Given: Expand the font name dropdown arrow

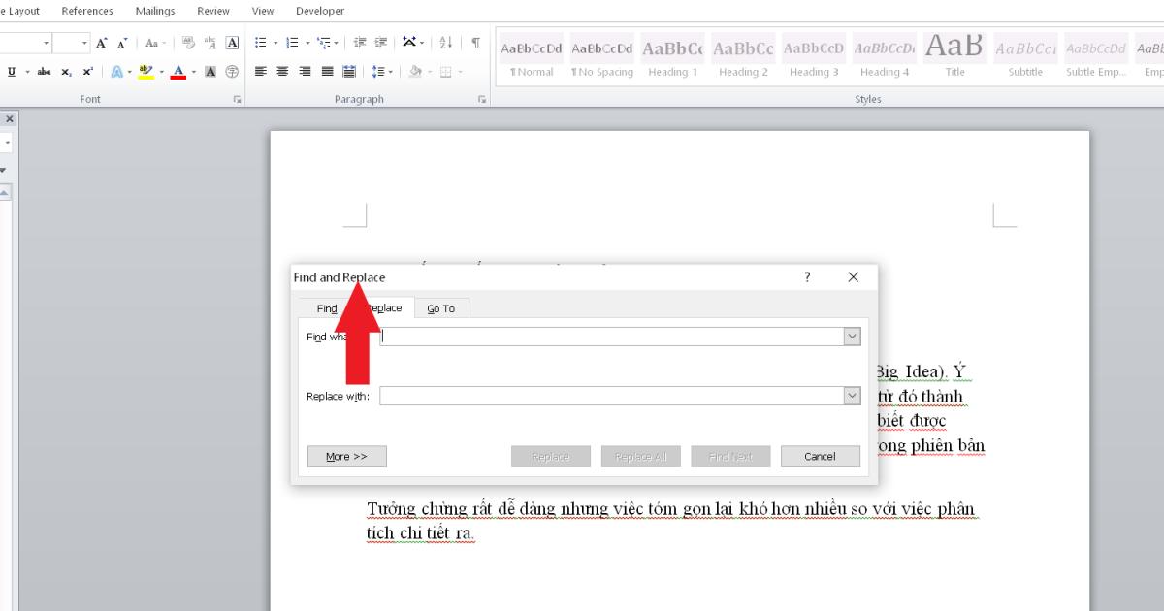Looking at the screenshot, I should (47, 44).
